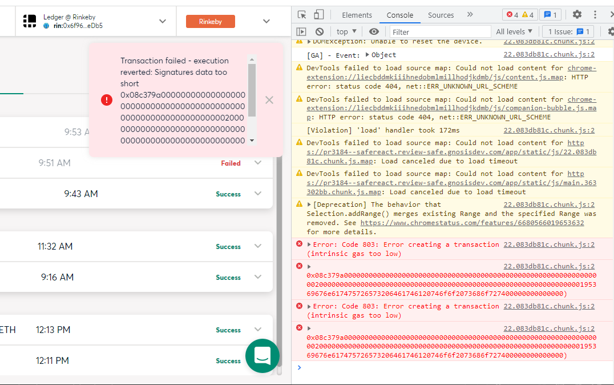Click the Ledger wallet logo icon
Image resolution: width=614 pixels, height=385 pixels.
click(30, 21)
